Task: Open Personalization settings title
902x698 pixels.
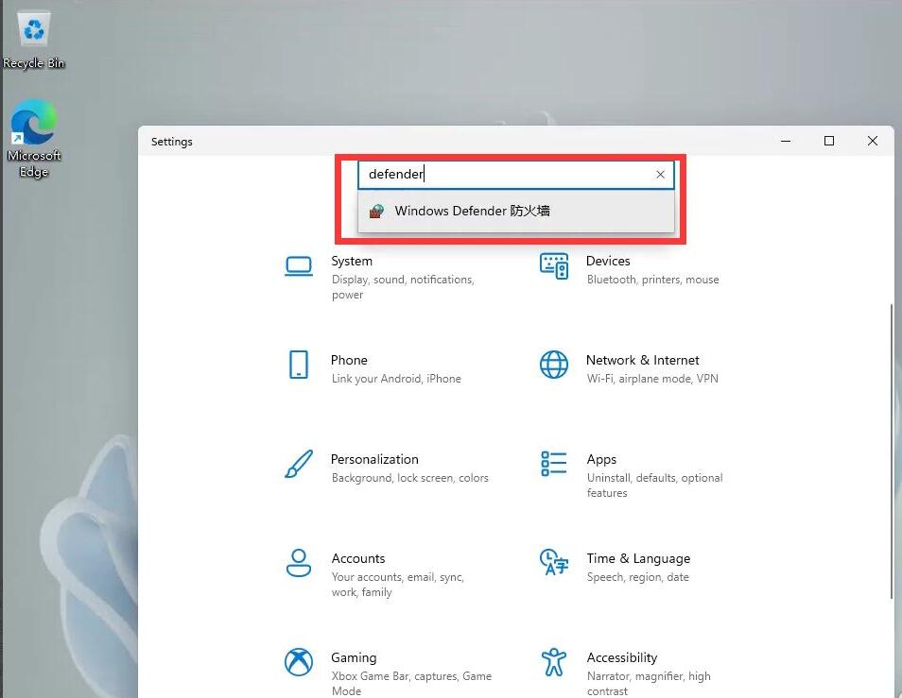Action: 374,459
